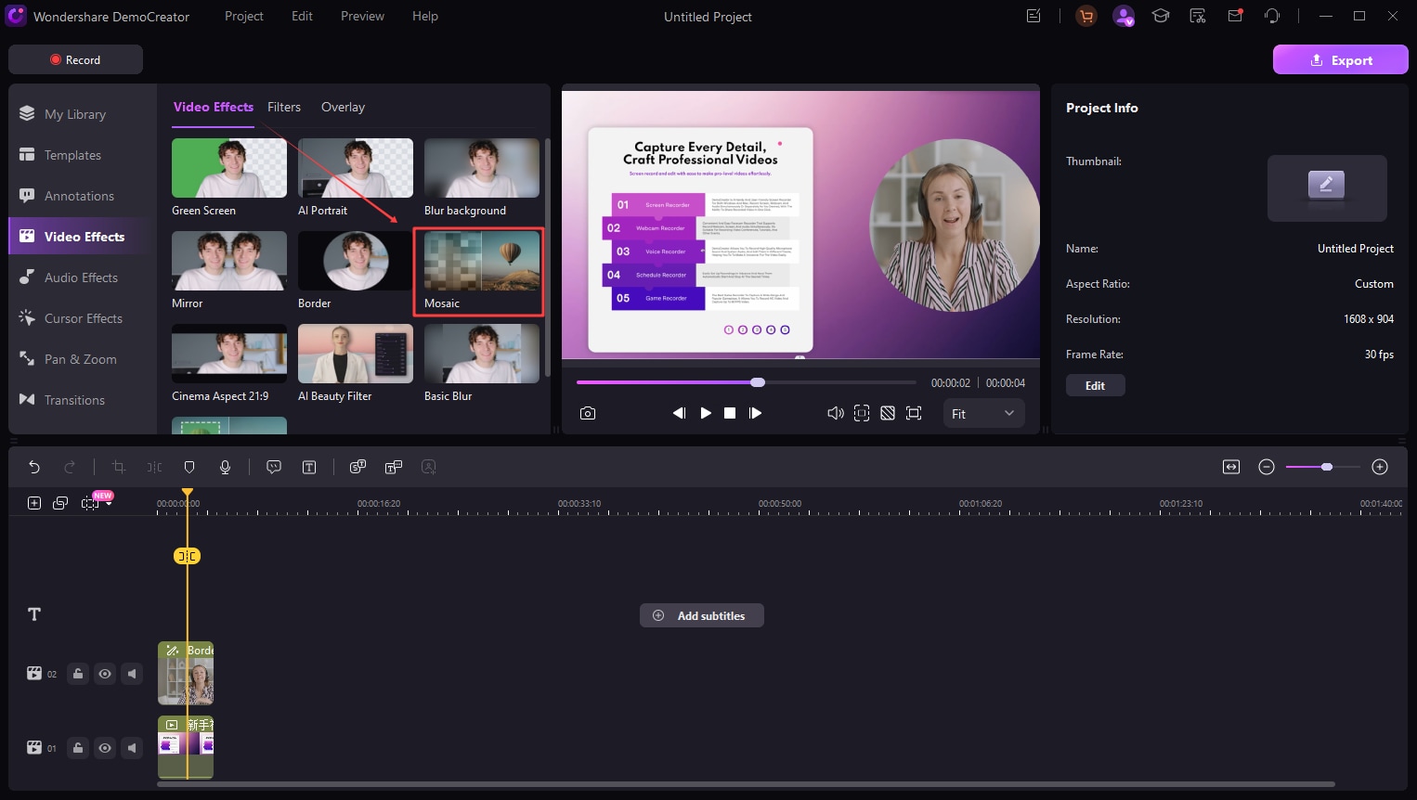The image size is (1417, 800).
Task: Mute track 02 audio
Action: pyautogui.click(x=132, y=674)
